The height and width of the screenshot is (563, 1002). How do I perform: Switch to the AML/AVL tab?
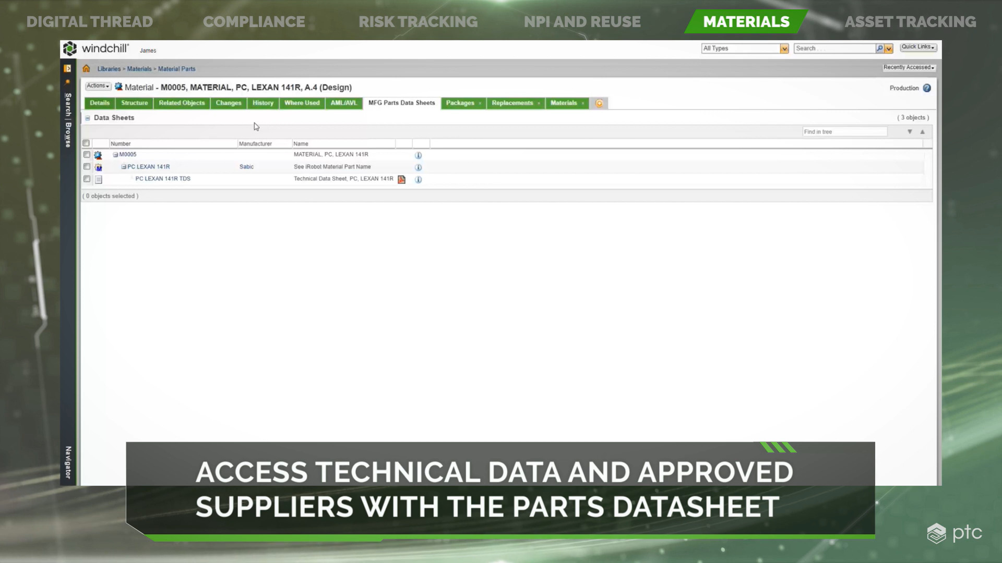(x=344, y=103)
